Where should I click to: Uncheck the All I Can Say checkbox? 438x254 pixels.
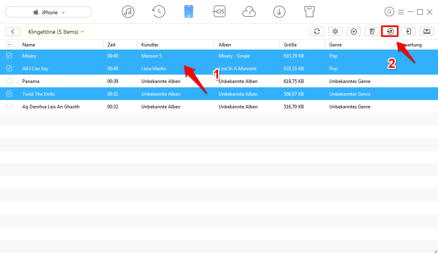(x=9, y=69)
